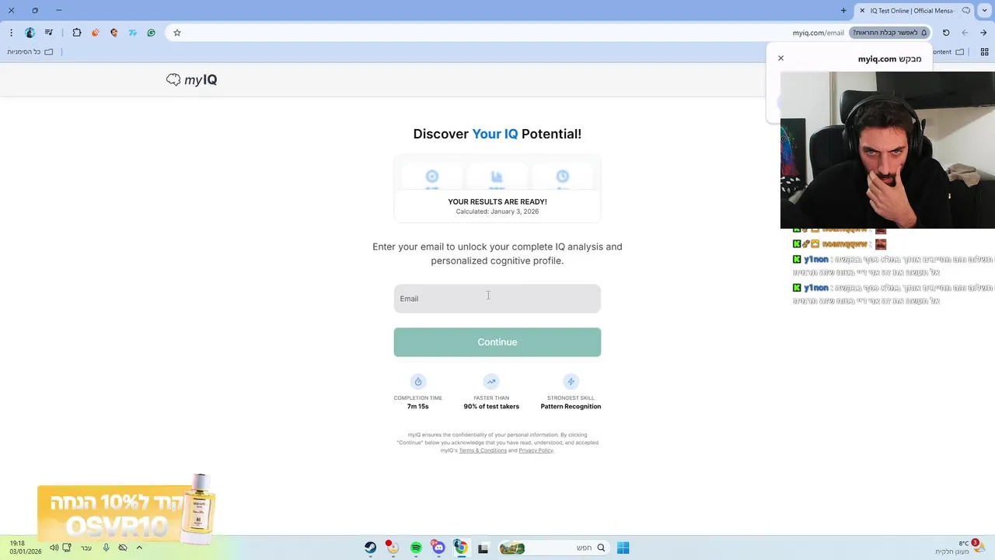This screenshot has height=560, width=995.
Task: Open the Chrome three-dot menu
Action: tap(11, 33)
